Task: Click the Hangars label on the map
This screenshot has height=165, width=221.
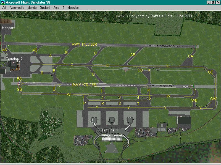Action: [x=9, y=28]
